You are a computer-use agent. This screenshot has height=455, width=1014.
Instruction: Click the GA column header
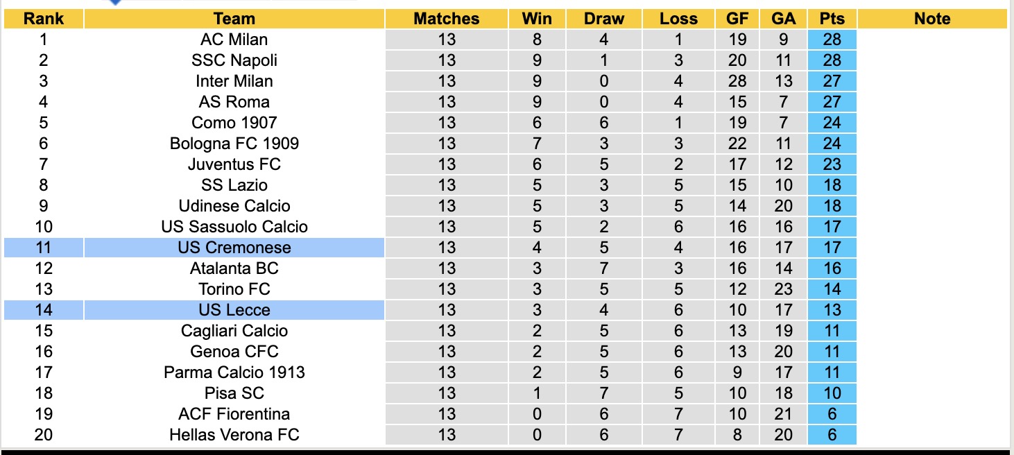[784, 19]
